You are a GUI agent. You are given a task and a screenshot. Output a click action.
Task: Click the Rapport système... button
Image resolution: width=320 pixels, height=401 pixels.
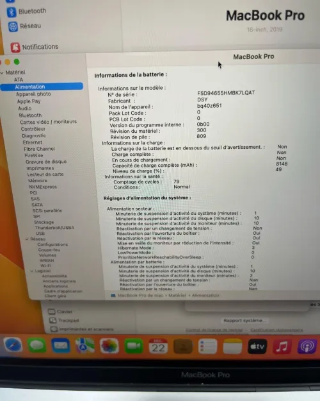coord(244,320)
